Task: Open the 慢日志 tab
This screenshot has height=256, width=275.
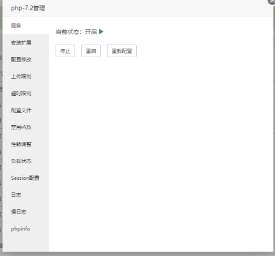Action: tap(26, 212)
